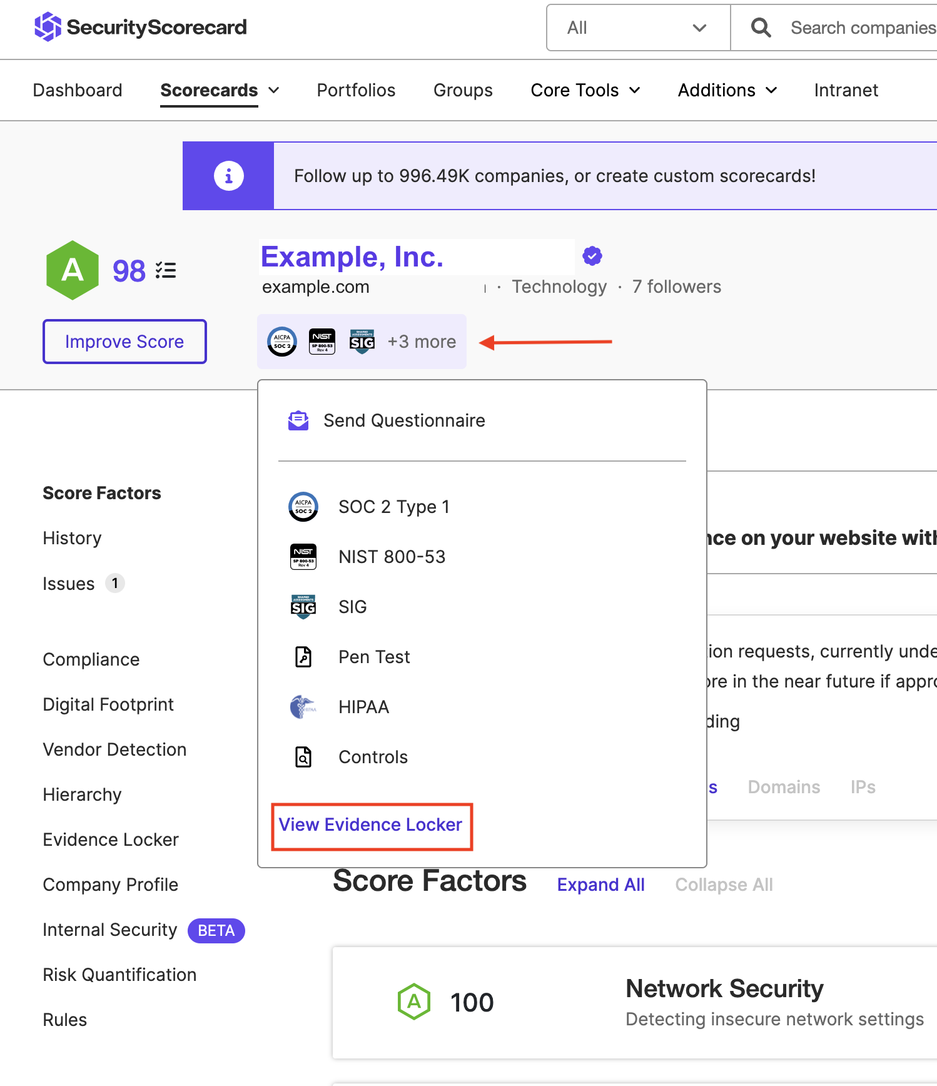The image size is (937, 1086).
Task: Click the Pen Test document icon
Action: tap(303, 657)
